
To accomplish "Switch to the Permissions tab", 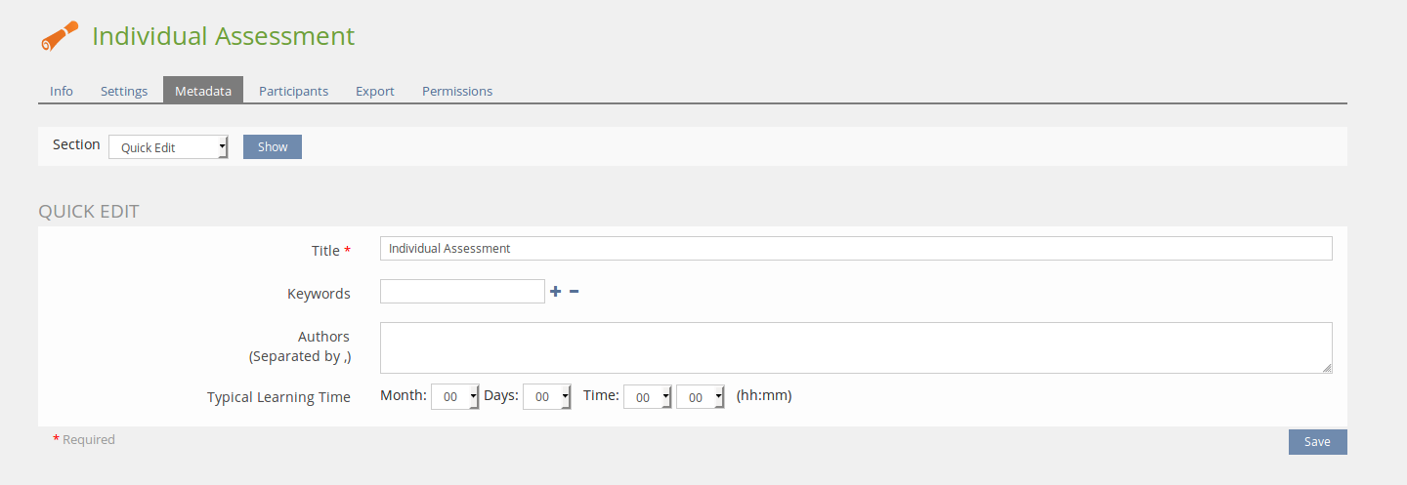I will tap(457, 91).
